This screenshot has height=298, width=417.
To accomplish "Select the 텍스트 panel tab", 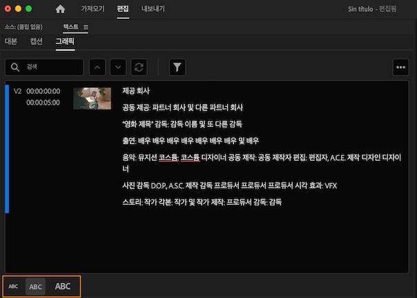I will (x=70, y=27).
